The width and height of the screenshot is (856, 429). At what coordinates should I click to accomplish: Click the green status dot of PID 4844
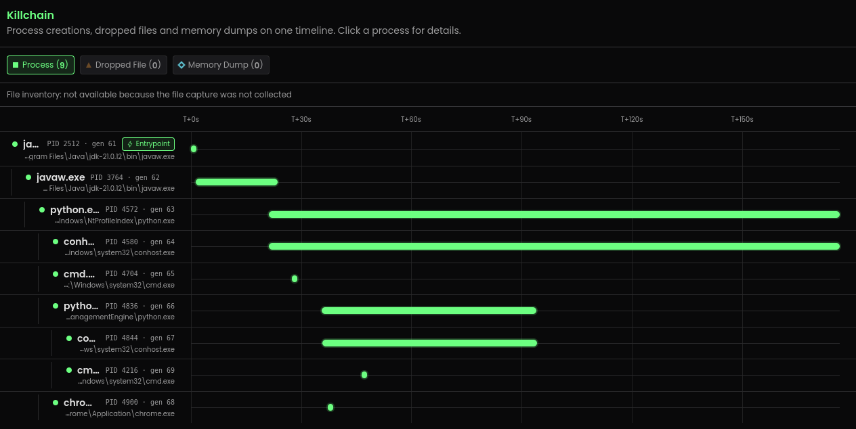pos(69,338)
